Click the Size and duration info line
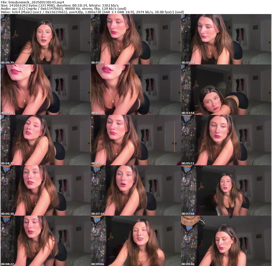 click(x=60, y=5)
